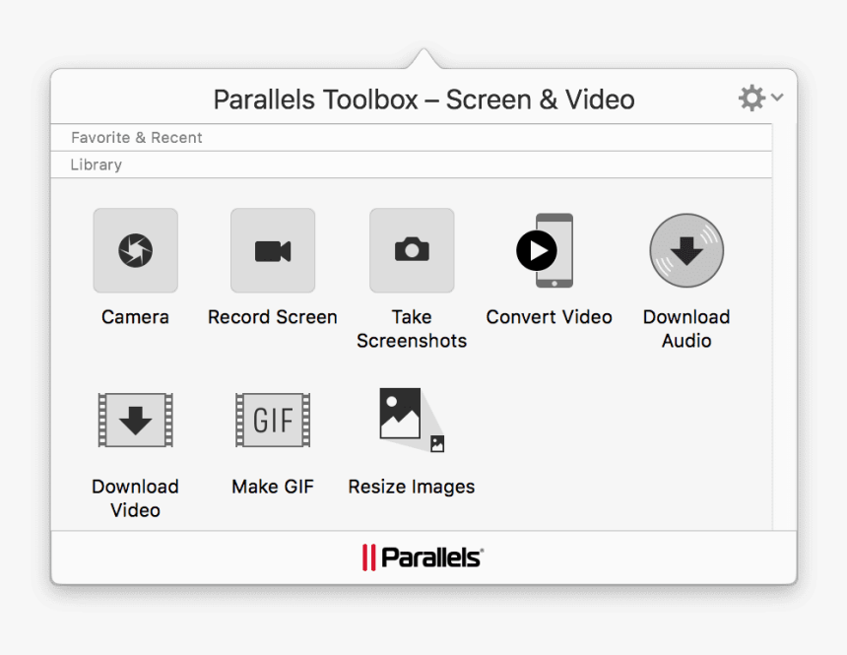847x655 pixels.
Task: Open the Convert Video tool icon
Action: [545, 251]
